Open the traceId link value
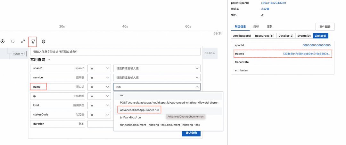 click(x=306, y=54)
